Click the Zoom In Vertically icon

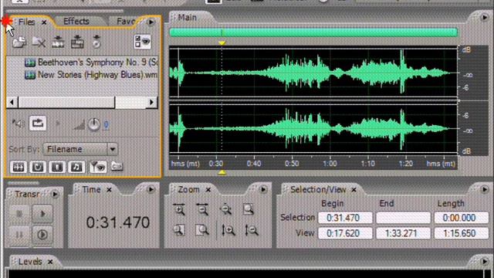click(x=228, y=230)
